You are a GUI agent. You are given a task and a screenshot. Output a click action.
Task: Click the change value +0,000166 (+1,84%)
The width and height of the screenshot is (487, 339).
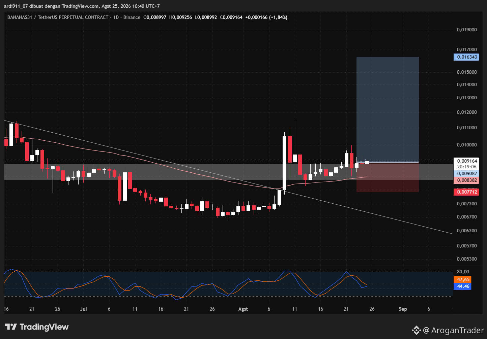[266, 17]
